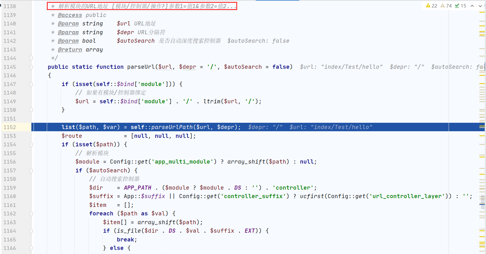Collapse the is_file if block at 1164
486x254 pixels.
[31, 231]
